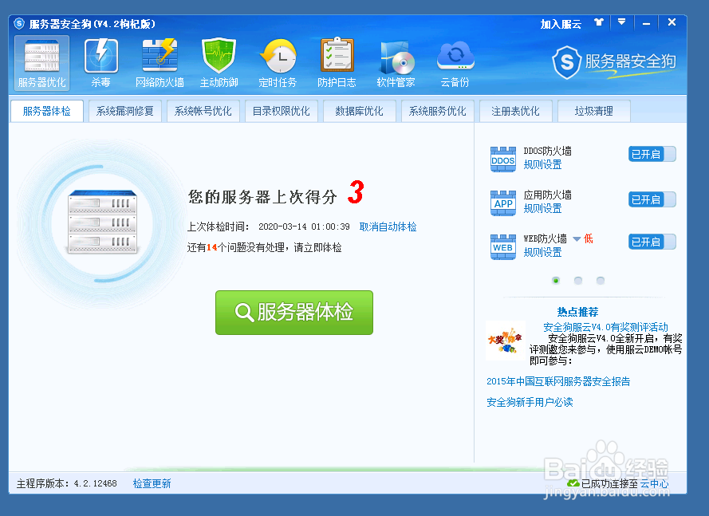Click the green 服务器体检 scan button
The image size is (709, 516).
294,313
